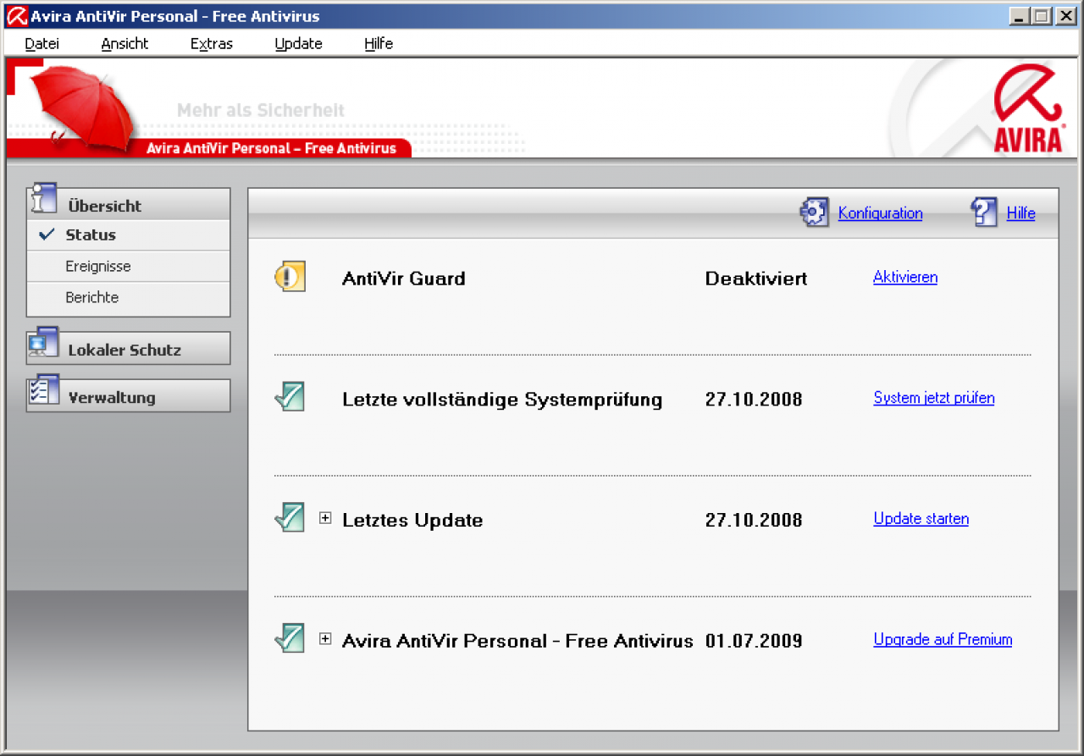Open the Hilfe menu in the menu bar

[x=379, y=44]
